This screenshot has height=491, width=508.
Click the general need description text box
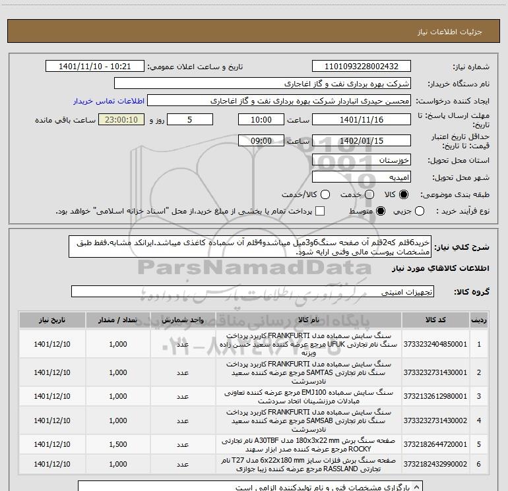(250, 247)
